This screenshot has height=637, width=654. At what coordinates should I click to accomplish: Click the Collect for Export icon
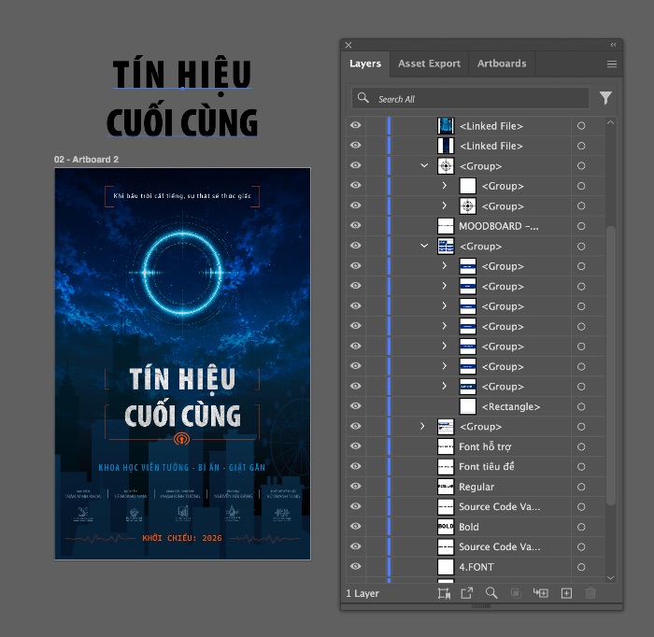click(x=467, y=593)
